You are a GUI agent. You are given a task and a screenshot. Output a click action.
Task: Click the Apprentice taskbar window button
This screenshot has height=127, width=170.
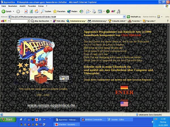click(x=67, y=120)
